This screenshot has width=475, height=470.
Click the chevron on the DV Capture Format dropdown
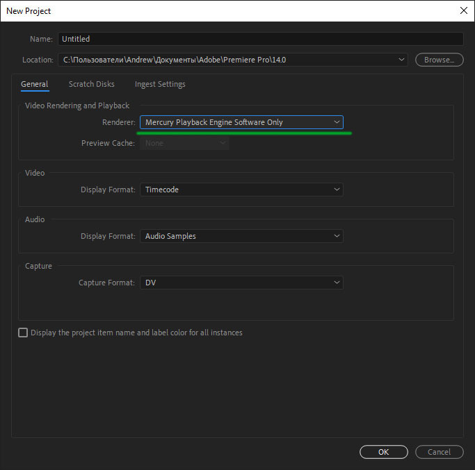pyautogui.click(x=337, y=283)
